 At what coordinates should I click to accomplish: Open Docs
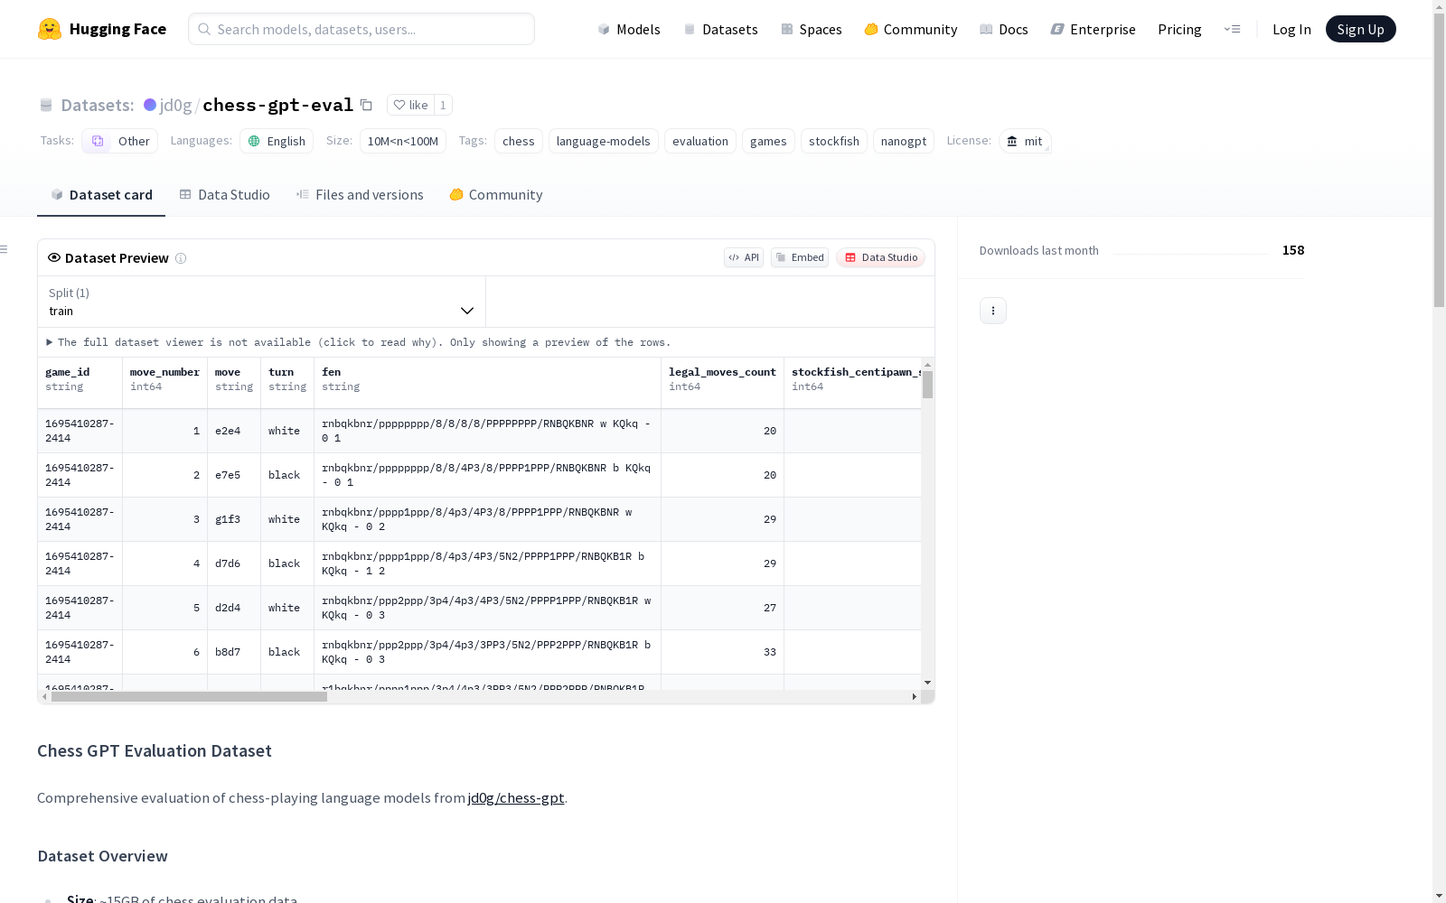tap(1004, 29)
